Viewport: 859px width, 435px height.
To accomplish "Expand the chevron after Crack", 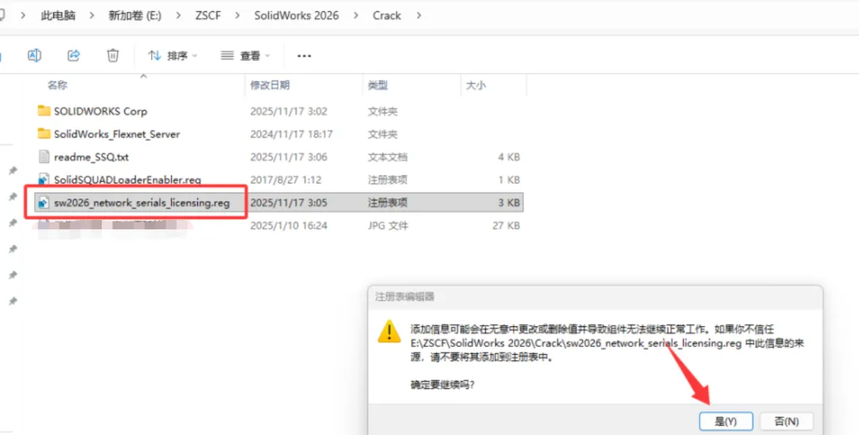I will point(418,16).
